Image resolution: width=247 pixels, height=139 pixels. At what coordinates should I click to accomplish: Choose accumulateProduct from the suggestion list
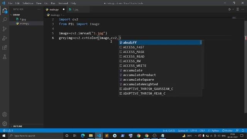pos(160,75)
